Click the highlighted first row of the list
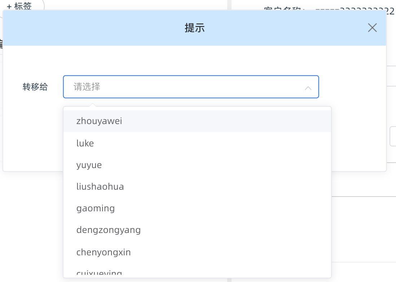The width and height of the screenshot is (396, 282). coord(197,121)
